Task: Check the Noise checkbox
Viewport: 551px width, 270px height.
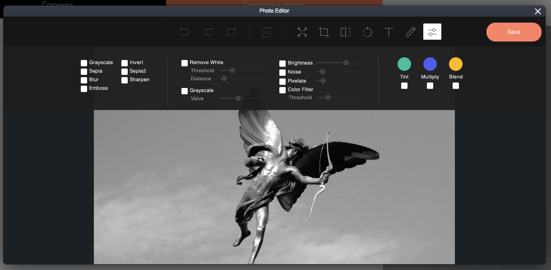Action: (x=282, y=73)
